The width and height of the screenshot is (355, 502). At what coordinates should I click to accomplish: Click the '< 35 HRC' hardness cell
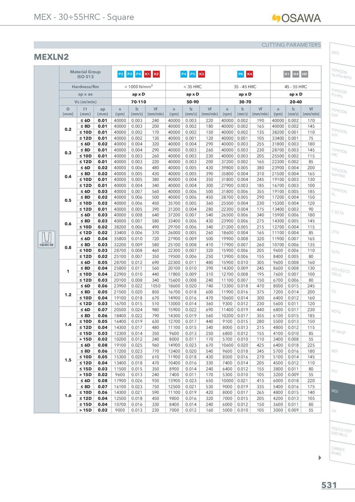193,86
